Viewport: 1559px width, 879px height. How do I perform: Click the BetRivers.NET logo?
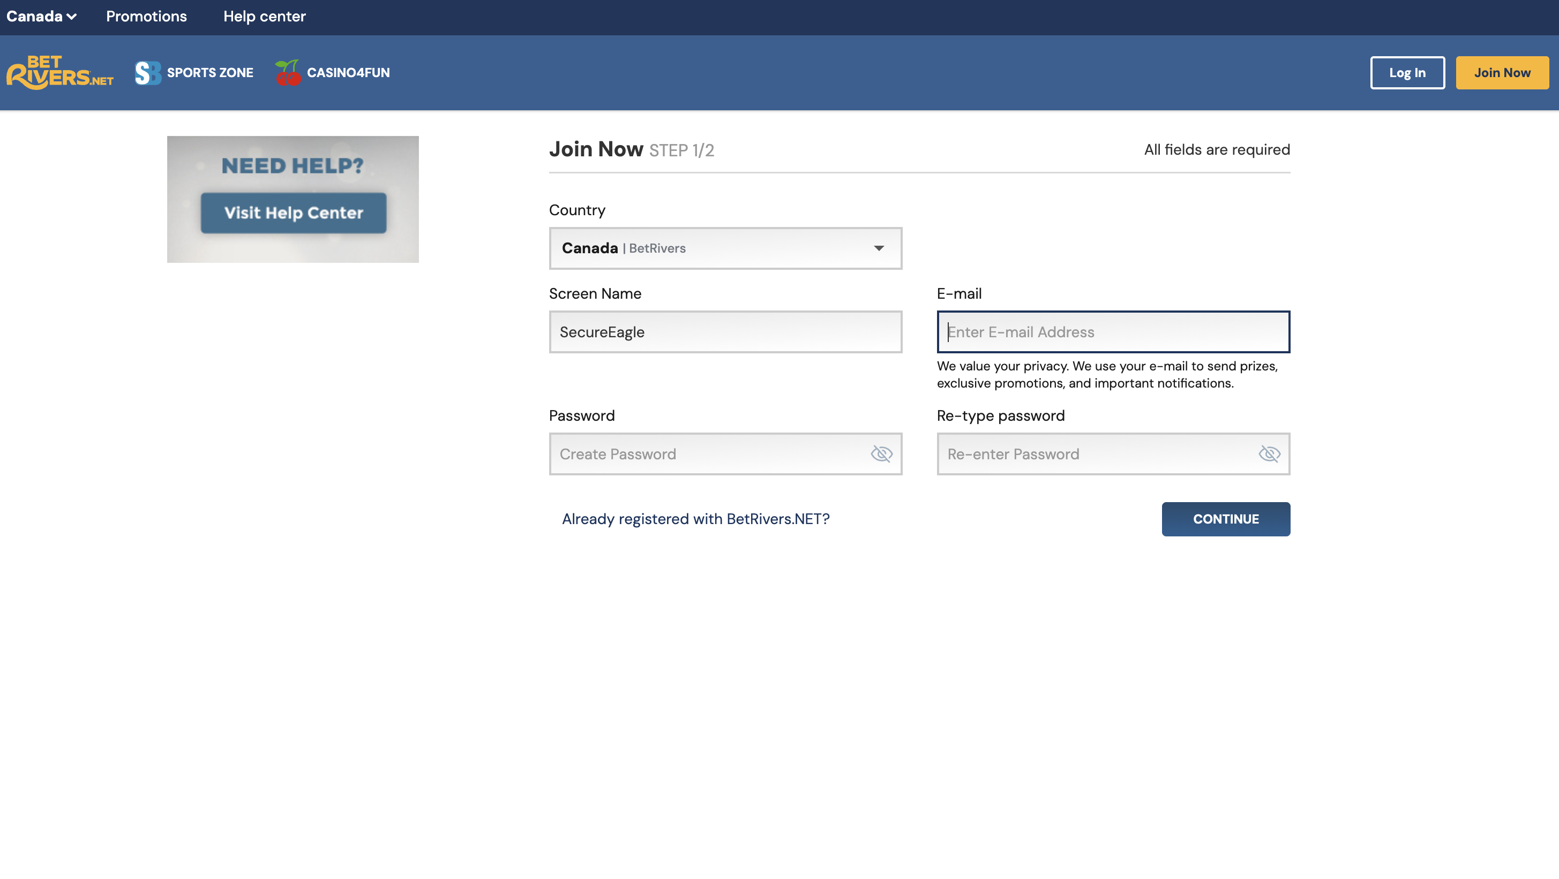point(60,73)
